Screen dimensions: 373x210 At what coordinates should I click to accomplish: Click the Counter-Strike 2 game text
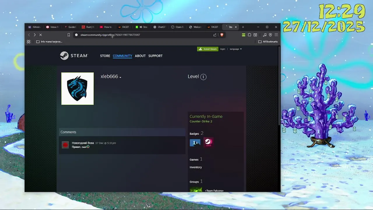click(x=201, y=121)
